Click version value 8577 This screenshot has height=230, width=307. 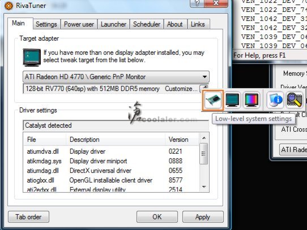[x=176, y=180]
